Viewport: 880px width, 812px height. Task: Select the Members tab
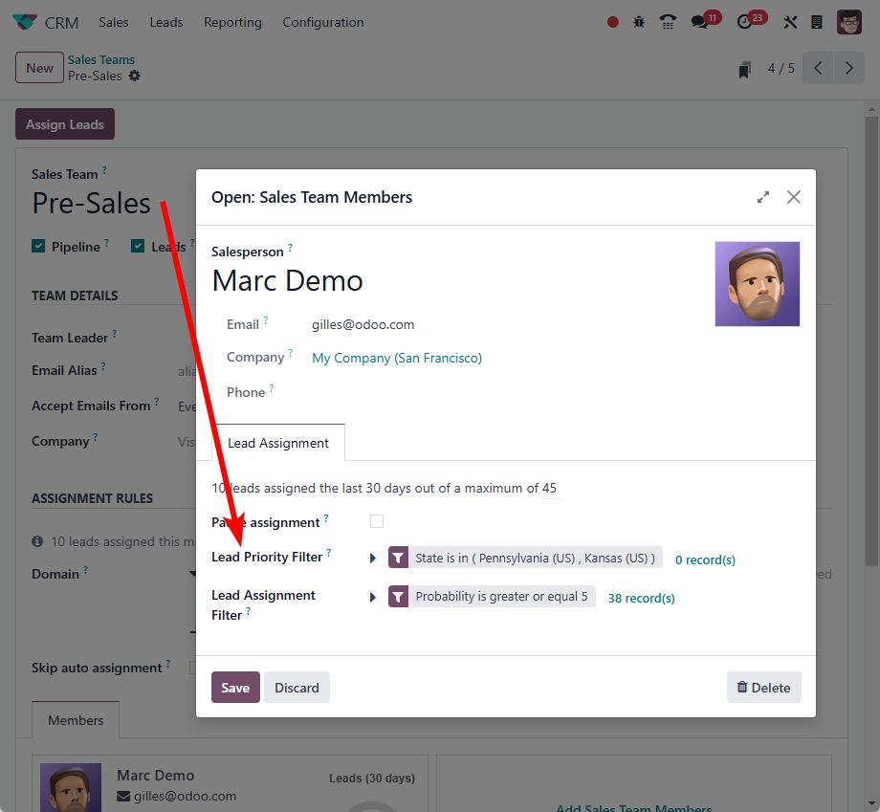(76, 720)
